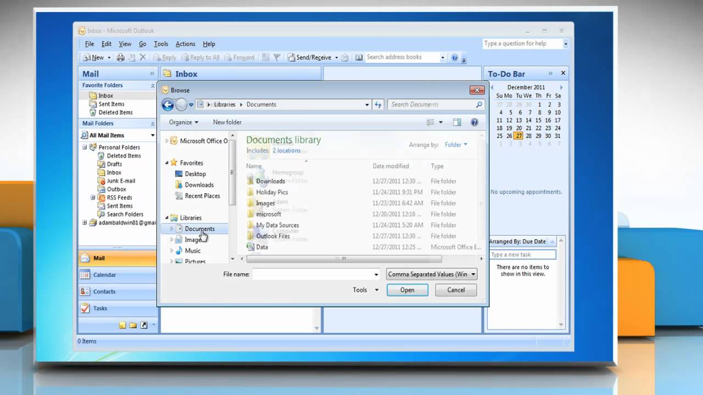Collapse the Libraries group in Browse dialog
This screenshot has width=703, height=395.
pos(167,218)
